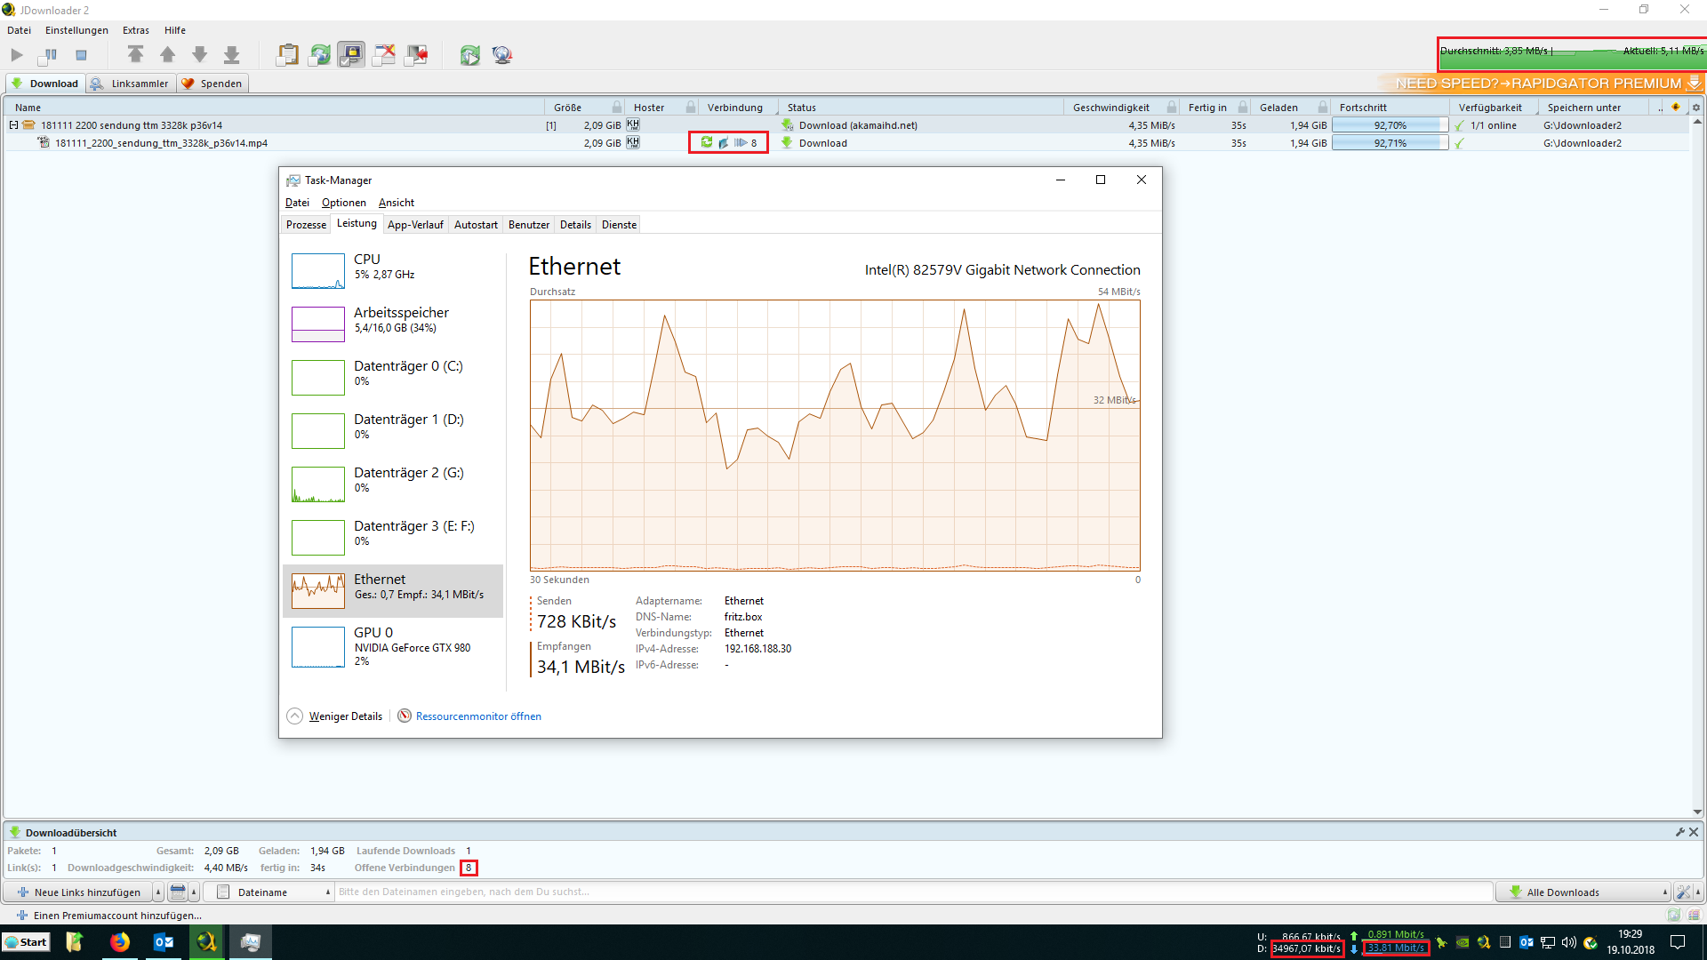Viewport: 1707px width, 960px height.
Task: Open column settings gear in table header
Action: click(1695, 108)
